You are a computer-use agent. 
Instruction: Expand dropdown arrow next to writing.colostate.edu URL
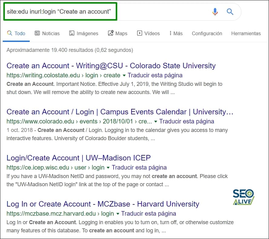(x=124, y=76)
